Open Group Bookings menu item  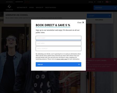point(51,7)
